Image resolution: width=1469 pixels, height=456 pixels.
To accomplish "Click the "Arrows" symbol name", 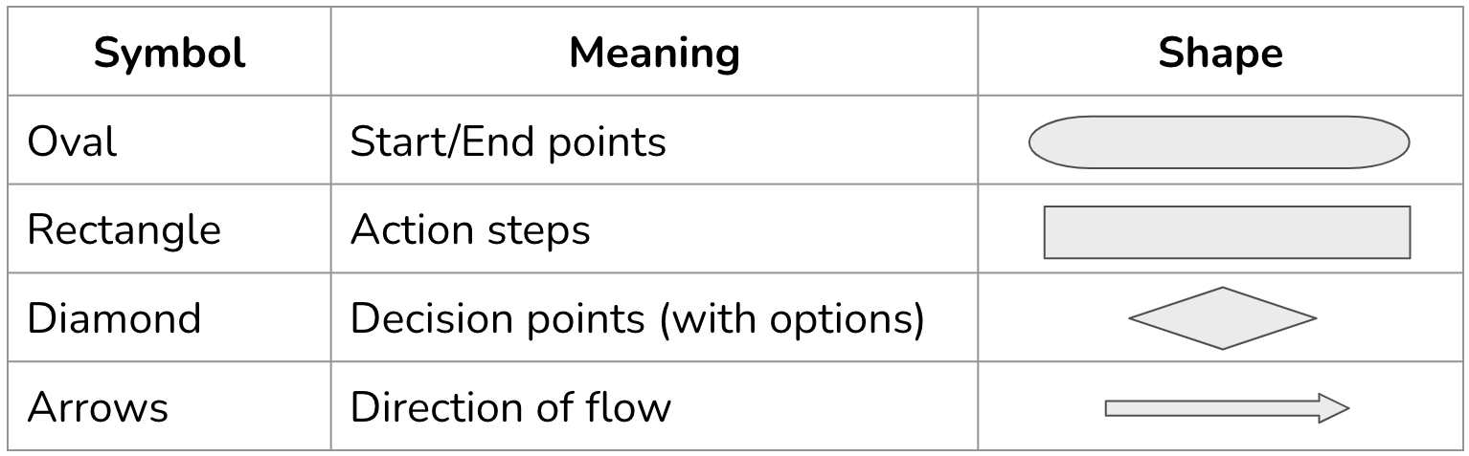I will [x=98, y=408].
